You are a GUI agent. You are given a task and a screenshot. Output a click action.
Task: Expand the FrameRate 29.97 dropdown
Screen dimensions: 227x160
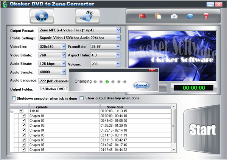118,47
